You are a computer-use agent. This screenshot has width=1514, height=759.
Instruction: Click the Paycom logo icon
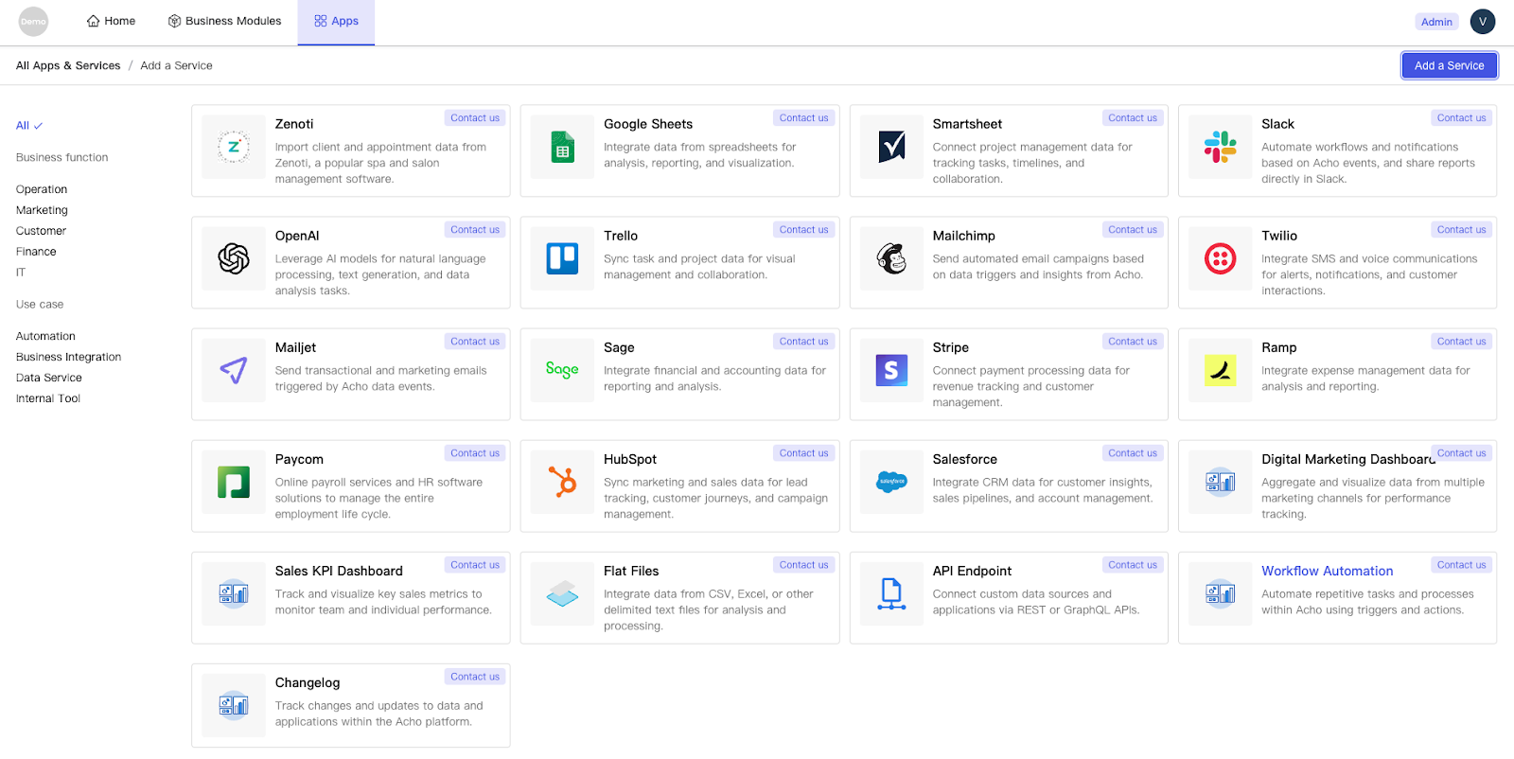[x=234, y=482]
